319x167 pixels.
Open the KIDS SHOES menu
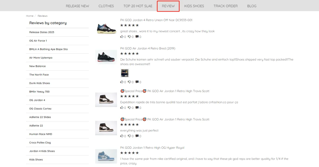click(194, 6)
